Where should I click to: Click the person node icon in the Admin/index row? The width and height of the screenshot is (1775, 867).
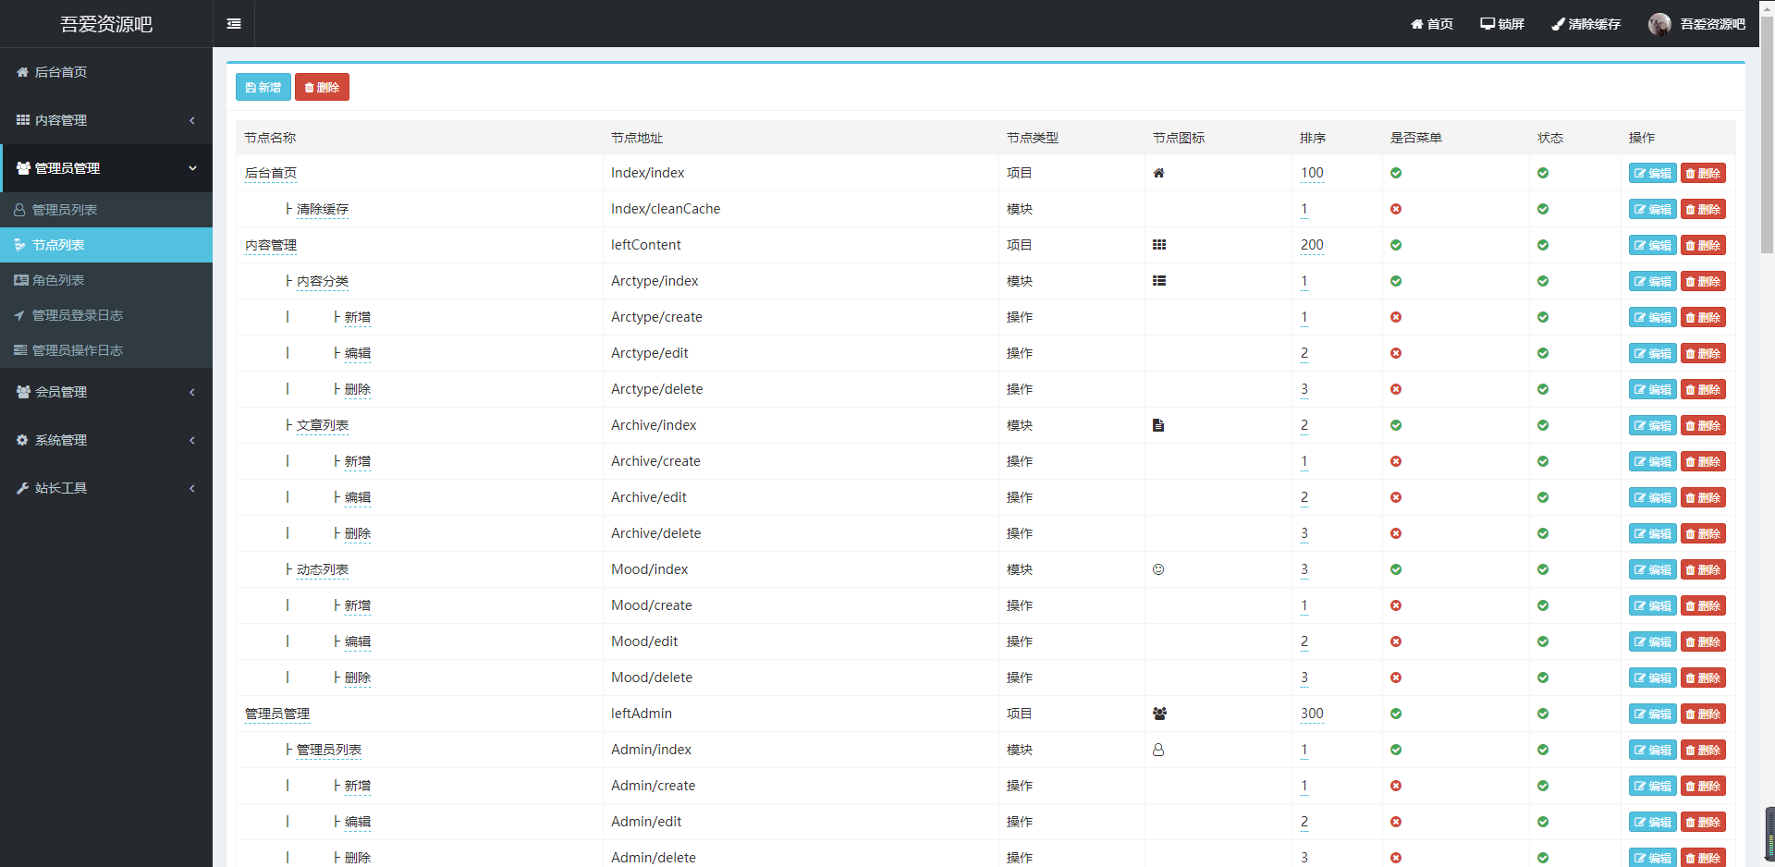(1158, 750)
